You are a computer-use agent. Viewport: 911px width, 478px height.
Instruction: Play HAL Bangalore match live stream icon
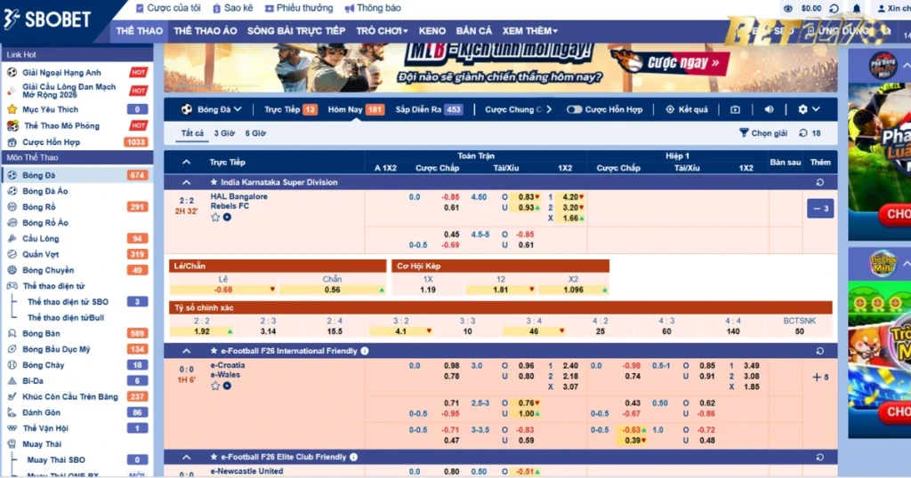pos(227,217)
